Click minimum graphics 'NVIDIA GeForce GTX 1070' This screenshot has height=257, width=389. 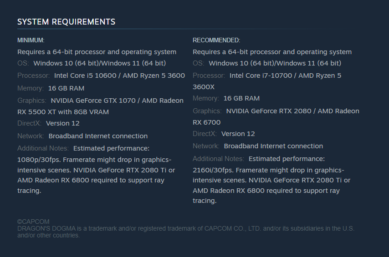coord(93,101)
